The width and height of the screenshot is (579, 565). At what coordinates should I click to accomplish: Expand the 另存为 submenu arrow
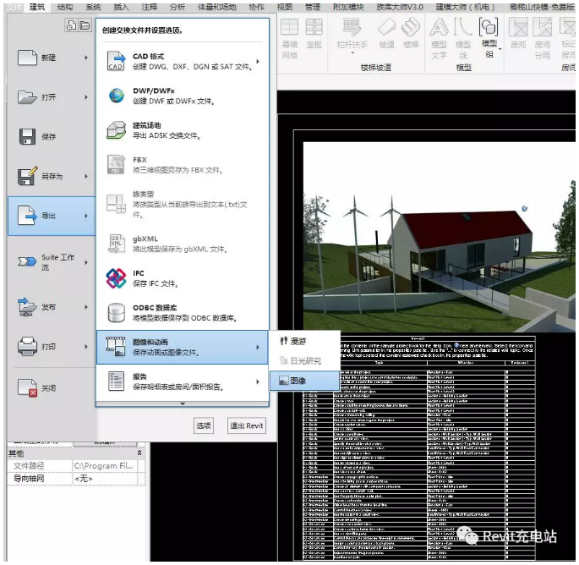(x=86, y=176)
